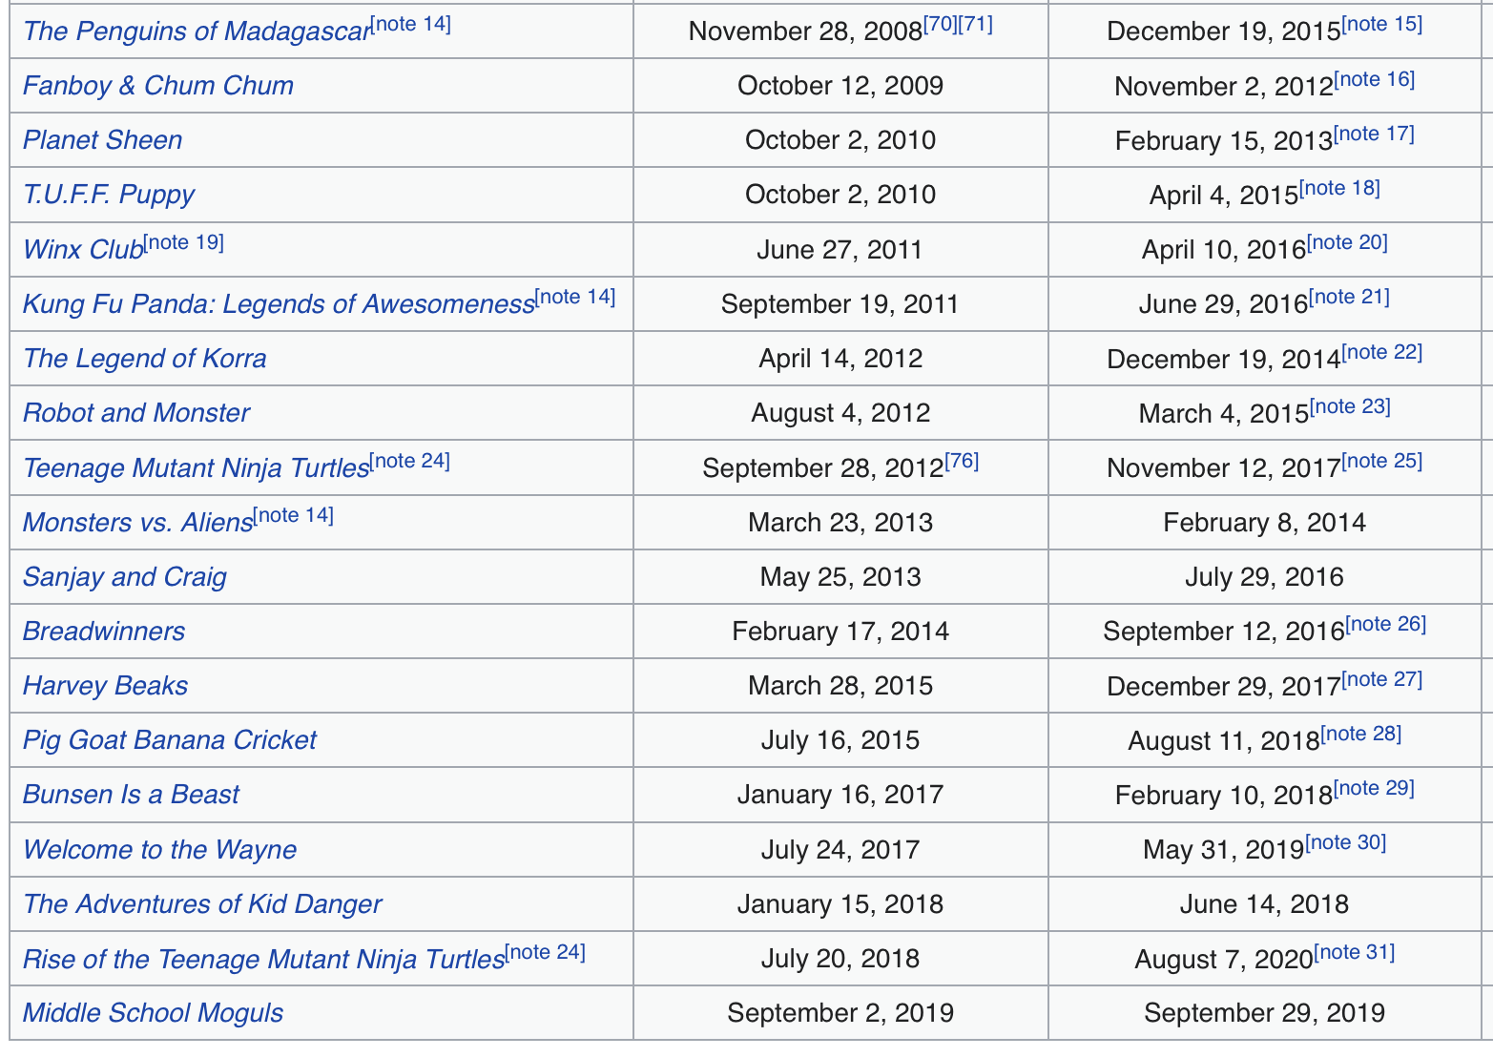Jump to note 21 footnote
The height and width of the screenshot is (1057, 1493).
click(x=1349, y=297)
